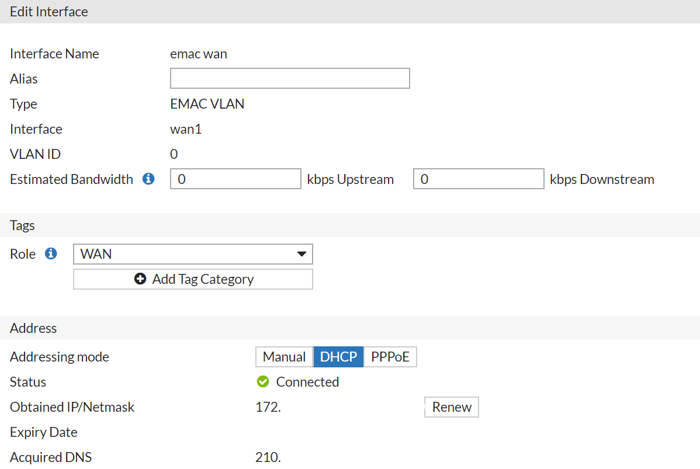The height and width of the screenshot is (469, 700).
Task: Click the Edit Interface header title
Action: tap(49, 12)
